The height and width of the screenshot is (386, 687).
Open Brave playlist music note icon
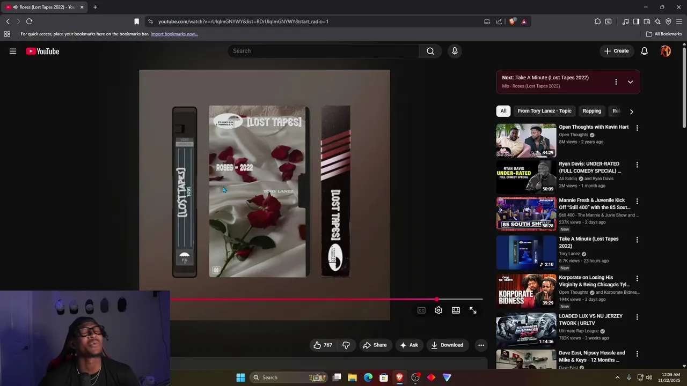[x=625, y=21]
